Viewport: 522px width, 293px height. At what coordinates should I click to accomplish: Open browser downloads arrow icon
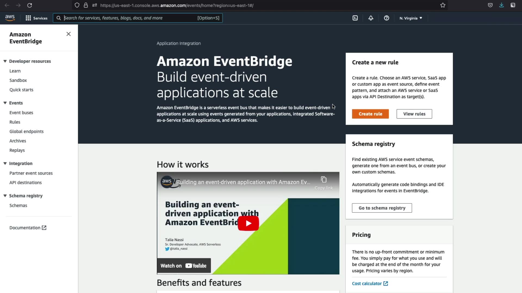click(x=501, y=5)
